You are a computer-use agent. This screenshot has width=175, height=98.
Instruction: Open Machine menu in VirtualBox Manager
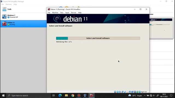tap(8, 4)
